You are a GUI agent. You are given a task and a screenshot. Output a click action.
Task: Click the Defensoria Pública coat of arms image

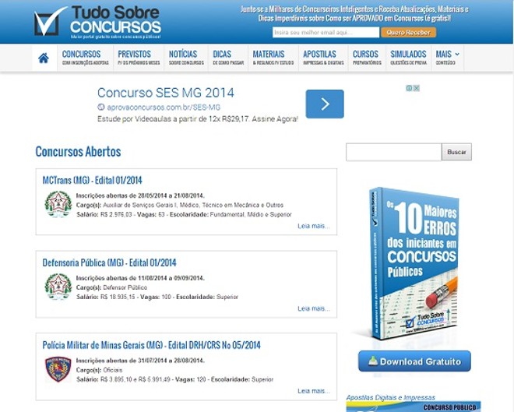click(58, 287)
